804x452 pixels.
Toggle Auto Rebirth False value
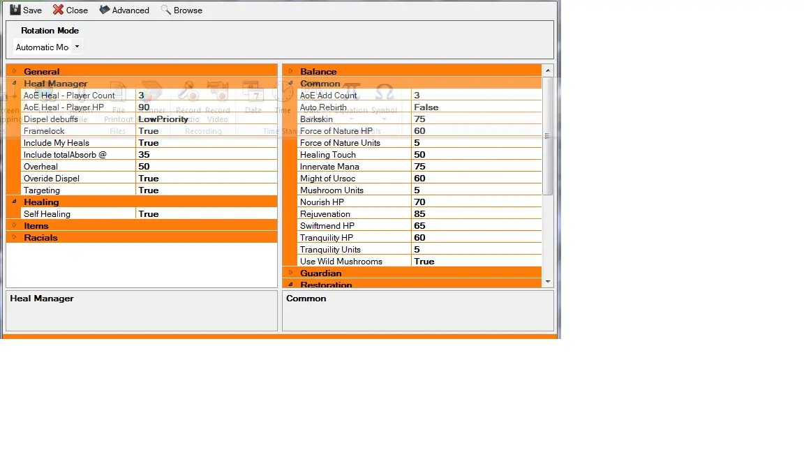(x=476, y=107)
